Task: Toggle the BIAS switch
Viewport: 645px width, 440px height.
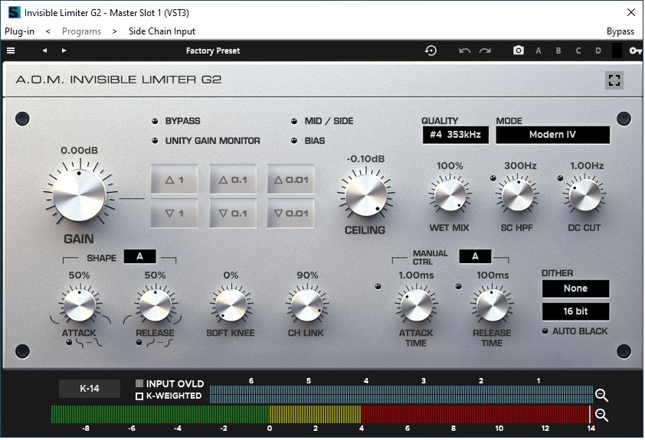Action: (294, 141)
